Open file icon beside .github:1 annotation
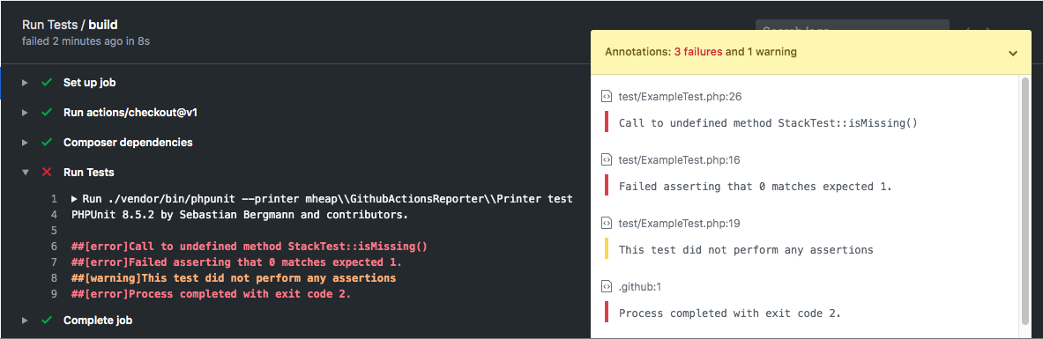The width and height of the screenshot is (1043, 339). (x=606, y=286)
